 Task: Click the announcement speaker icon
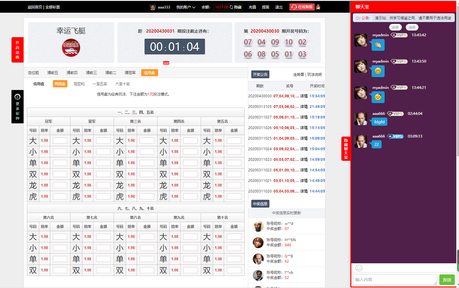pyautogui.click(x=358, y=18)
